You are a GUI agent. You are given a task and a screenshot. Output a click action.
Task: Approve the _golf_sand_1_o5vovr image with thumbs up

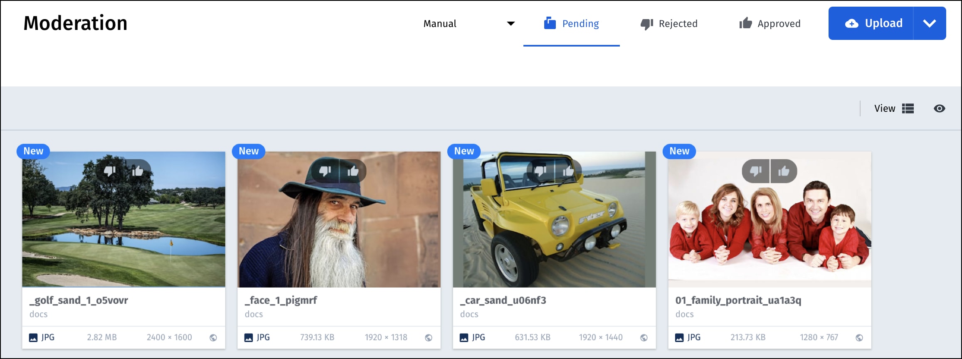pos(138,171)
